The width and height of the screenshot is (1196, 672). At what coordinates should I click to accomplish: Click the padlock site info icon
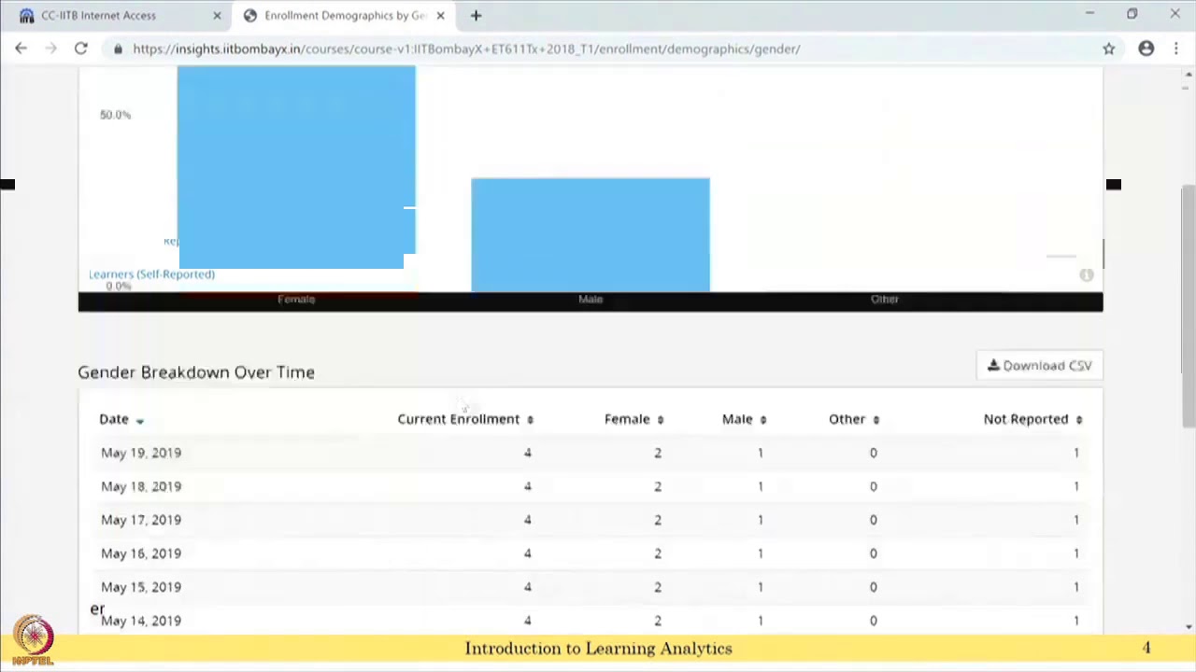point(118,49)
